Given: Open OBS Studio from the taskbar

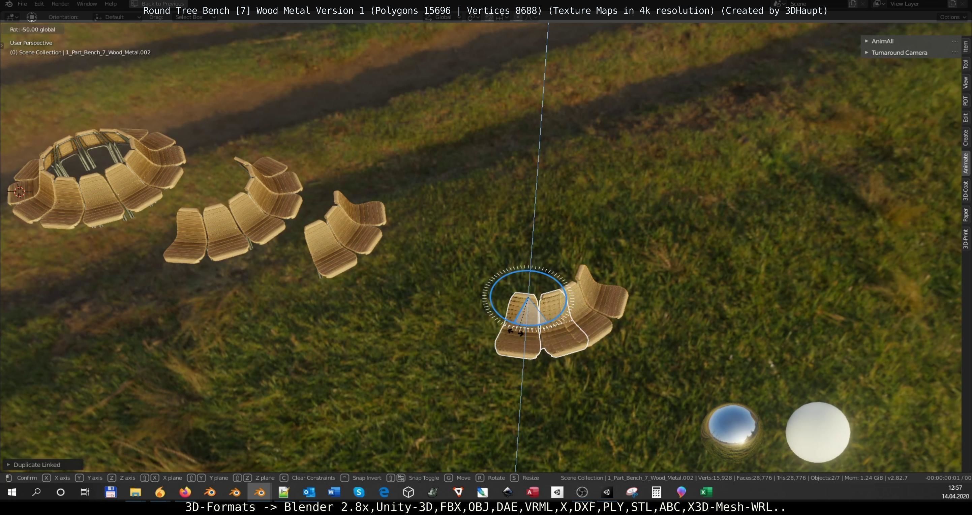Looking at the screenshot, I should tap(582, 492).
